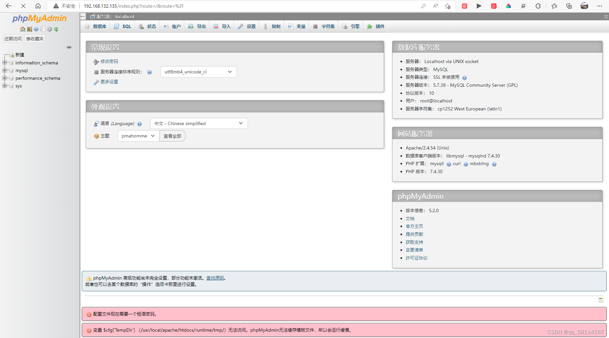609x338 pixels.
Task: Expand the performance_schema tree node
Action: 5,78
